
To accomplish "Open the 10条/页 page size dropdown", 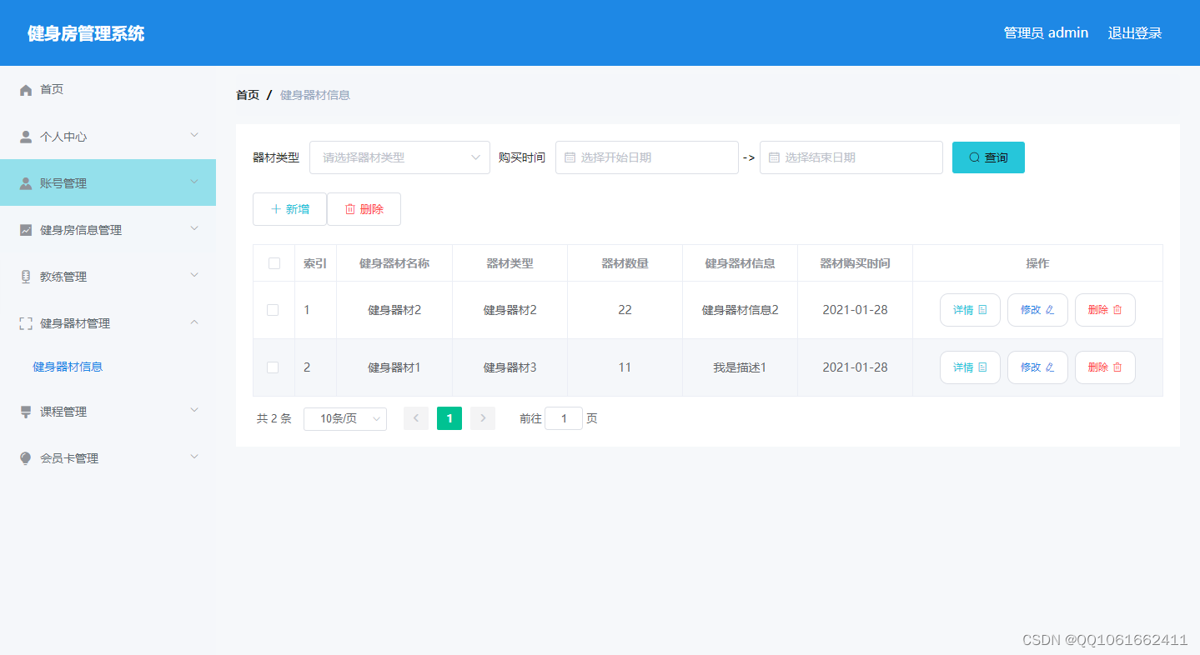I will (x=344, y=418).
